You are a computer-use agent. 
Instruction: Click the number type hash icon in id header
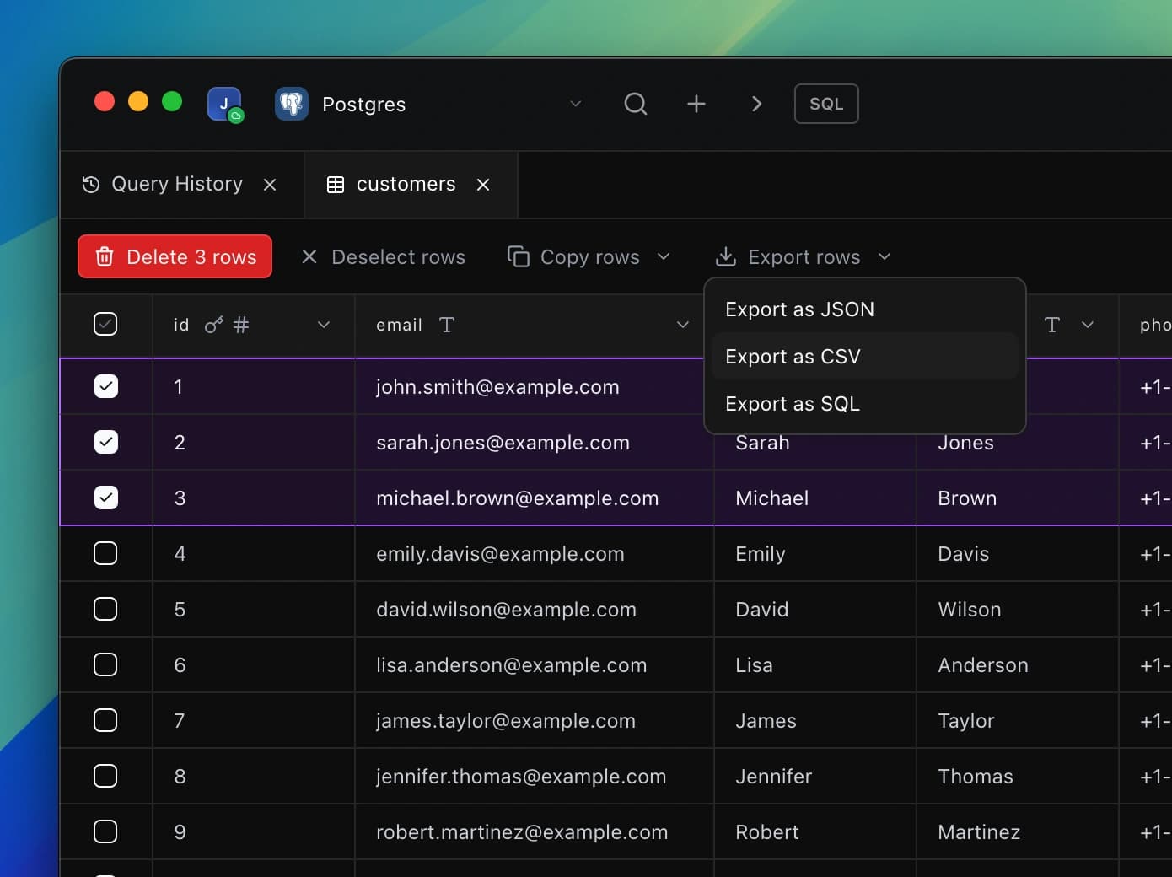(x=241, y=325)
